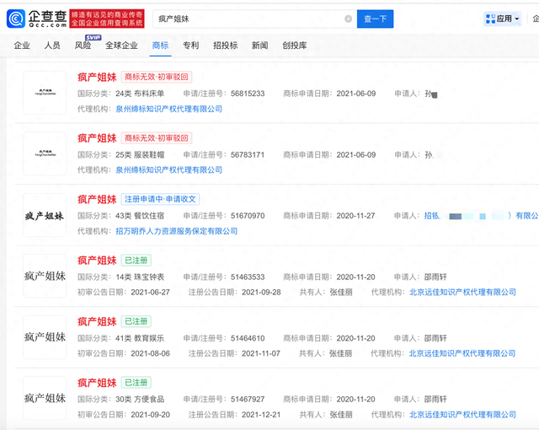Open 泉州绵标知识产权代理有限公司 link in the 25类 entry
Image resolution: width=539 pixels, height=430 pixels.
[167, 170]
